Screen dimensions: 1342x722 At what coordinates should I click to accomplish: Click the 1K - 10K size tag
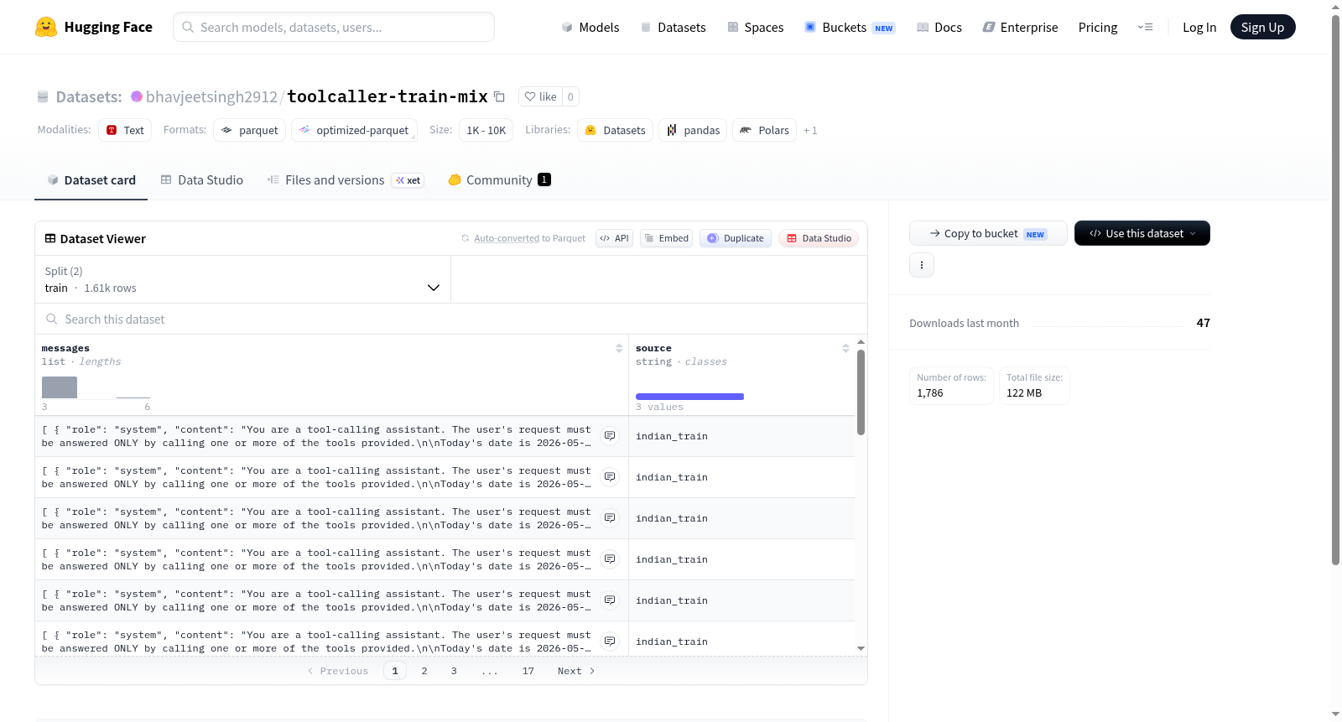[x=486, y=130]
